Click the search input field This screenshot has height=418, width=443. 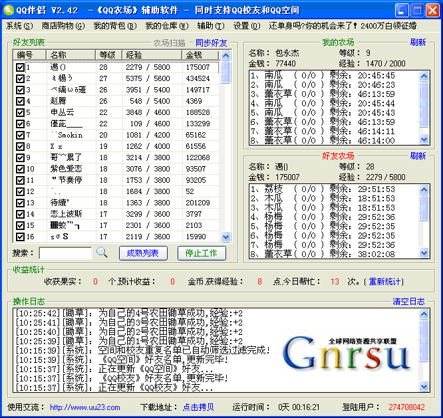(x=65, y=253)
